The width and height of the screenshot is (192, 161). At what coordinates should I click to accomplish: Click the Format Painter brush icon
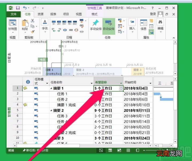(x=33, y=32)
